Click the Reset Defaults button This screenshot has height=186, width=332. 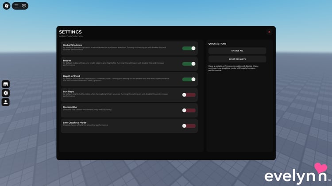pyautogui.click(x=237, y=59)
